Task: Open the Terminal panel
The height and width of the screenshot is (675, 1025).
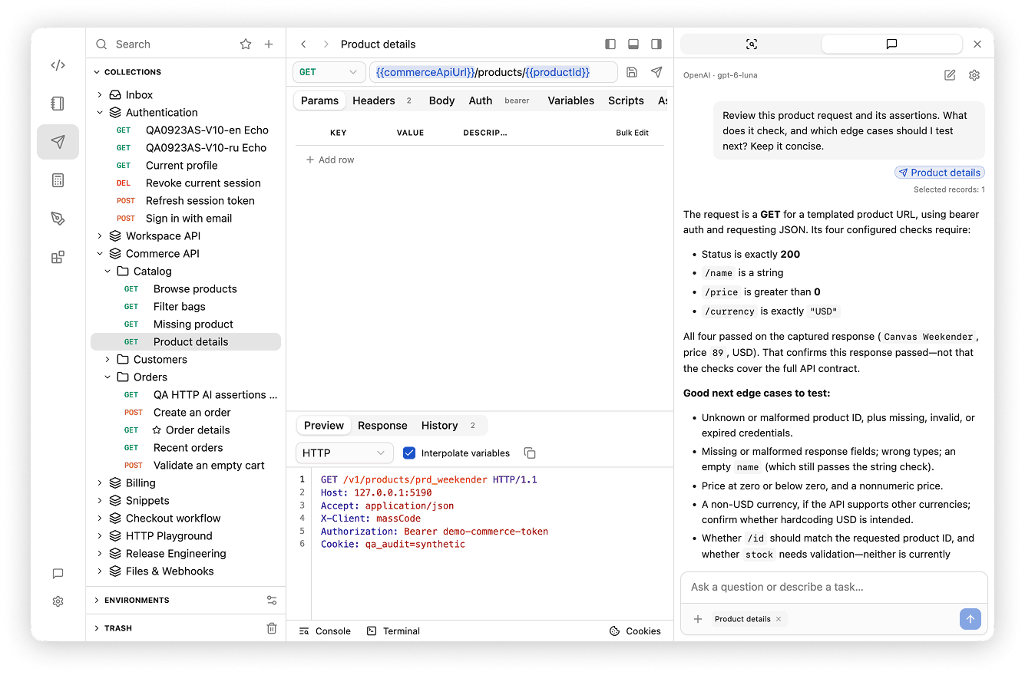Action: point(393,631)
